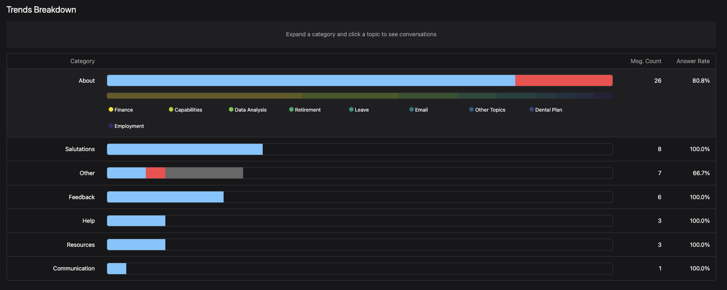Viewport: 727px width, 290px height.
Task: Click the Leave legend dot
Action: point(351,110)
